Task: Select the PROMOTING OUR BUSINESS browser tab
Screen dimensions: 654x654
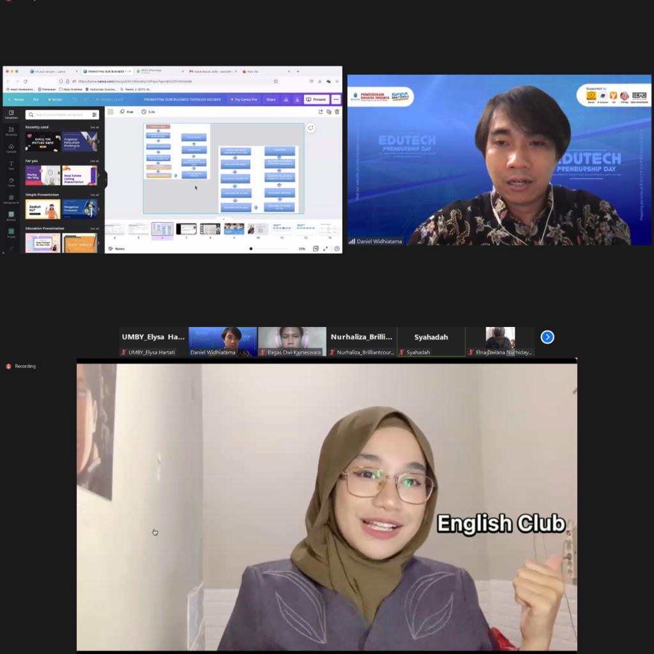Action: (x=107, y=72)
